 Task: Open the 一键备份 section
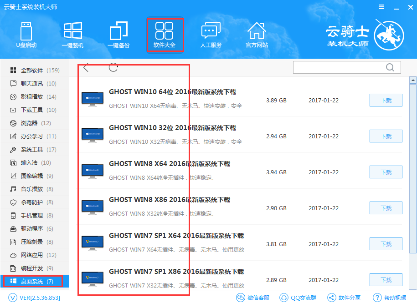(x=118, y=35)
